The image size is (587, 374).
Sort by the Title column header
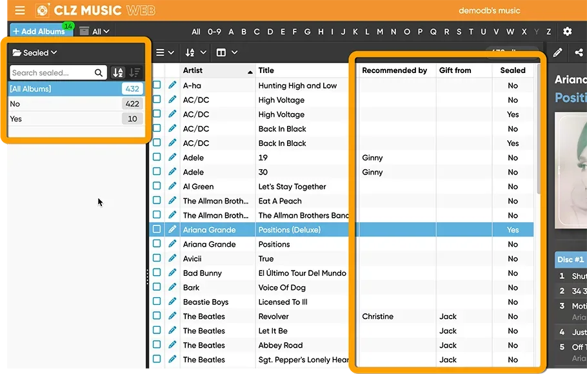[x=303, y=70]
